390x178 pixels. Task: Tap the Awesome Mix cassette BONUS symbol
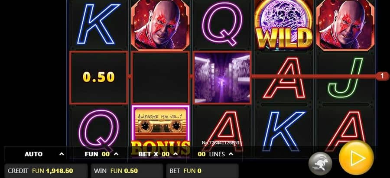pos(161,129)
